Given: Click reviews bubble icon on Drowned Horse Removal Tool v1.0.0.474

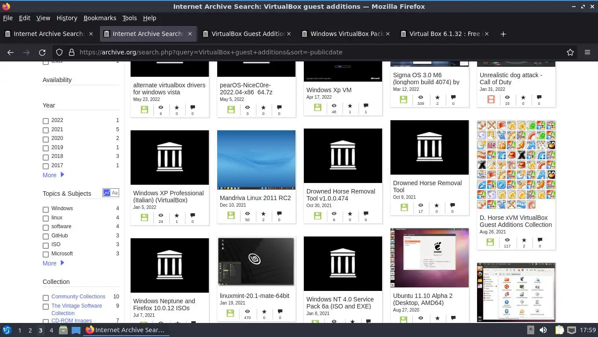Looking at the screenshot, I should click(366, 214).
